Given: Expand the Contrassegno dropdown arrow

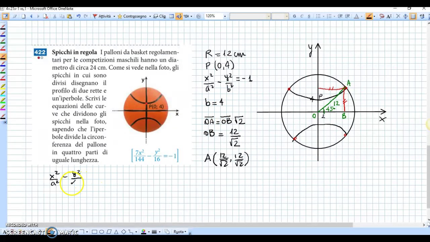Looking at the screenshot, I should pos(150,16).
